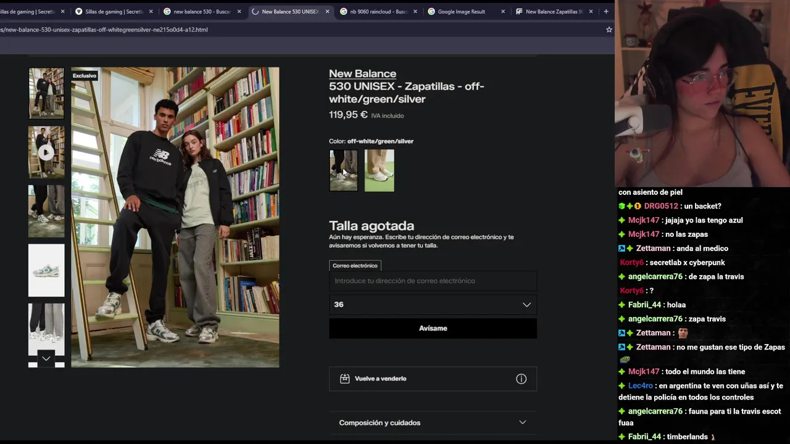
Task: Switch to the 'new balance 530 - Buscar' tab
Action: click(x=202, y=11)
